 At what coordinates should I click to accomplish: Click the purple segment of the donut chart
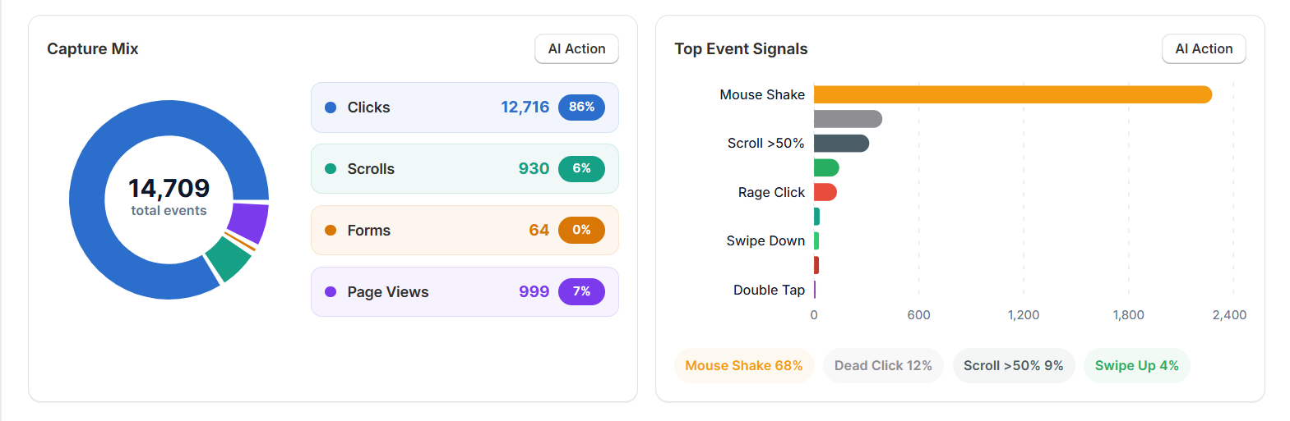tap(247, 222)
